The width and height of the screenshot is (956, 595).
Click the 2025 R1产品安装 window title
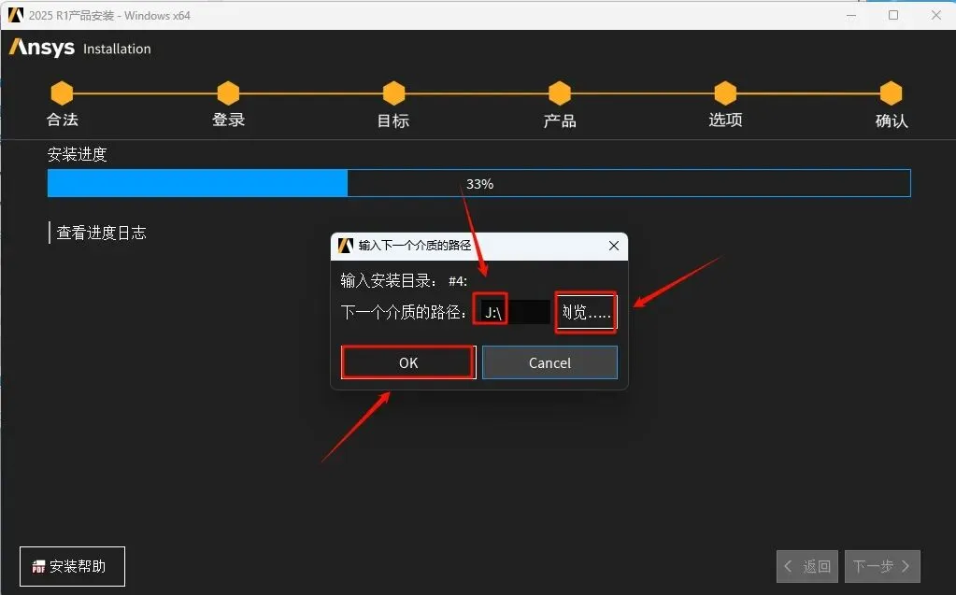pyautogui.click(x=109, y=15)
